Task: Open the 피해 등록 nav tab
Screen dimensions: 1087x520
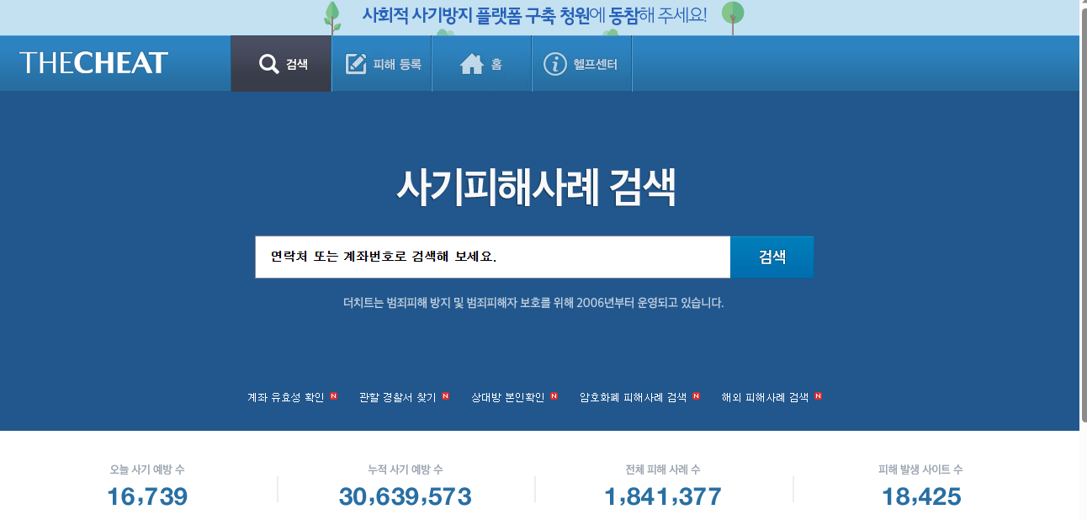Action: 382,64
